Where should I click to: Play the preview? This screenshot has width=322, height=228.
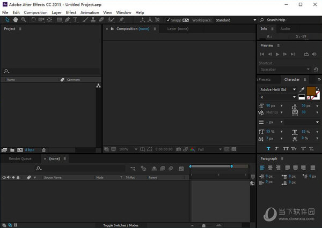click(277, 54)
